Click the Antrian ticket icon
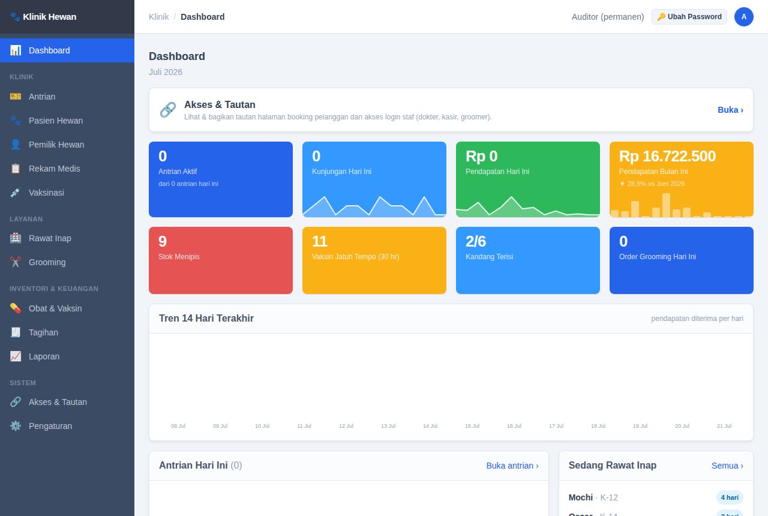The height and width of the screenshot is (516, 768). tap(16, 97)
